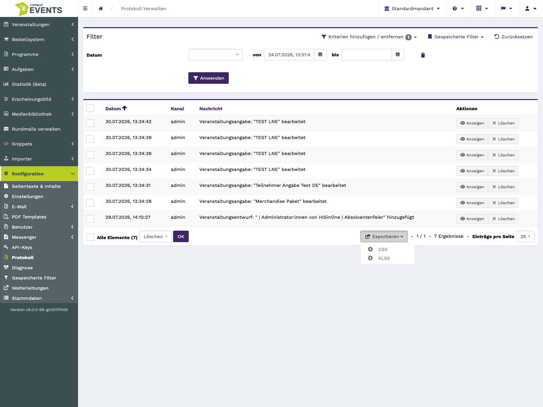Screen dimensions: 543x407
Task: Open the language flag menu
Action: pyautogui.click(x=506, y=8)
